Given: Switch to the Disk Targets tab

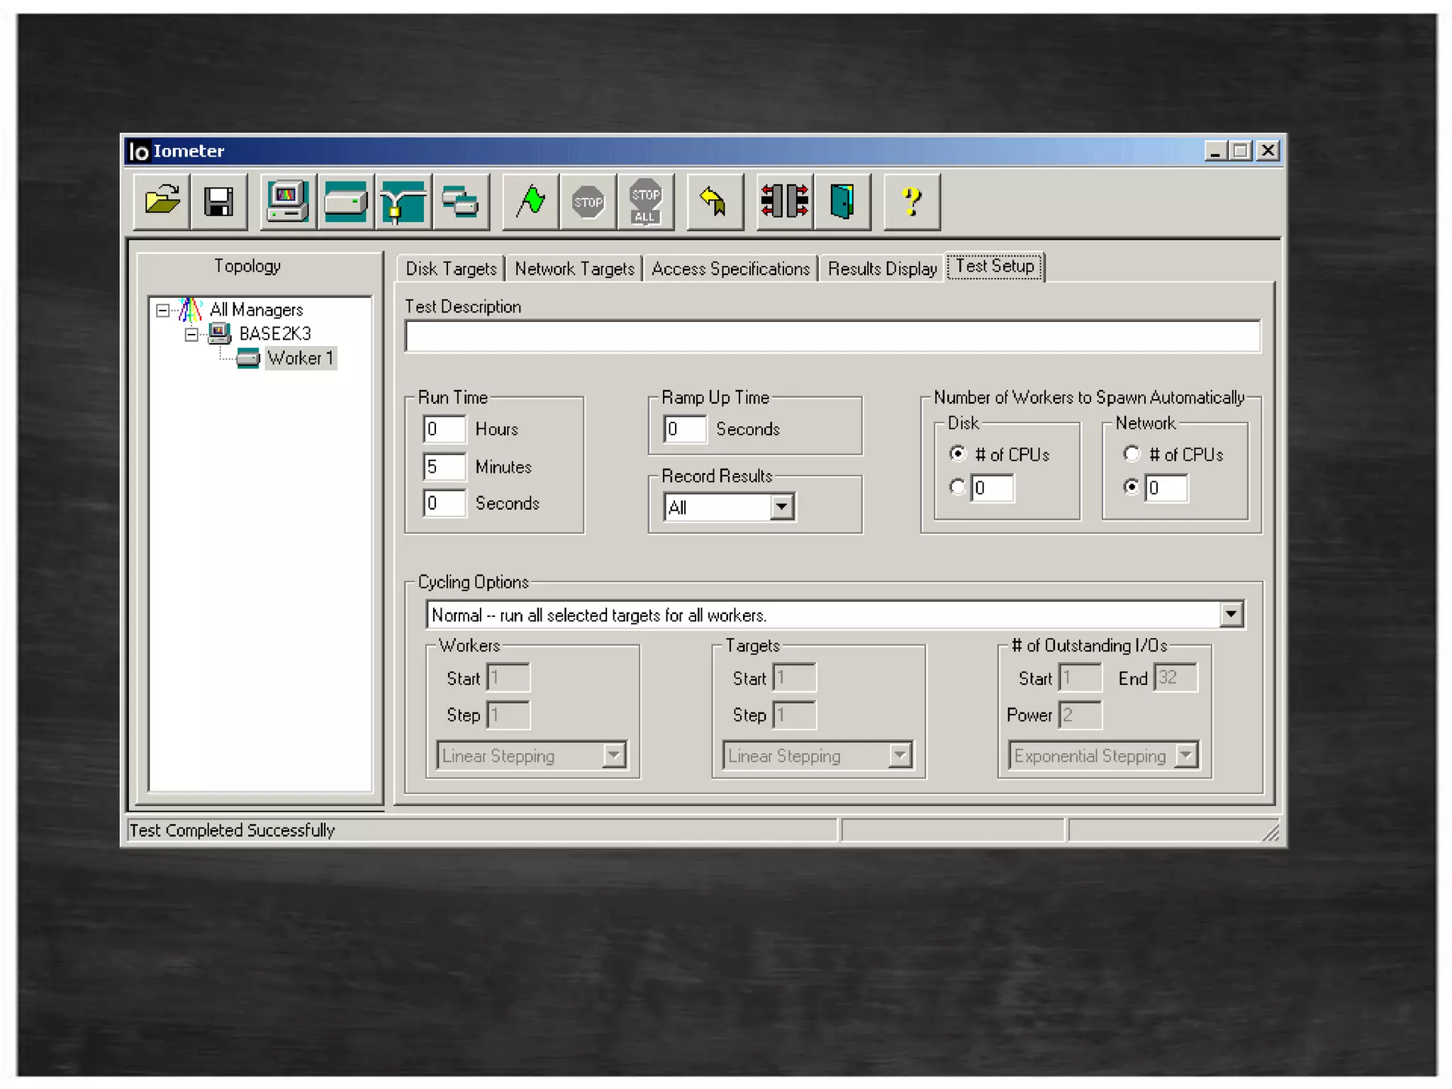Looking at the screenshot, I should click(451, 269).
